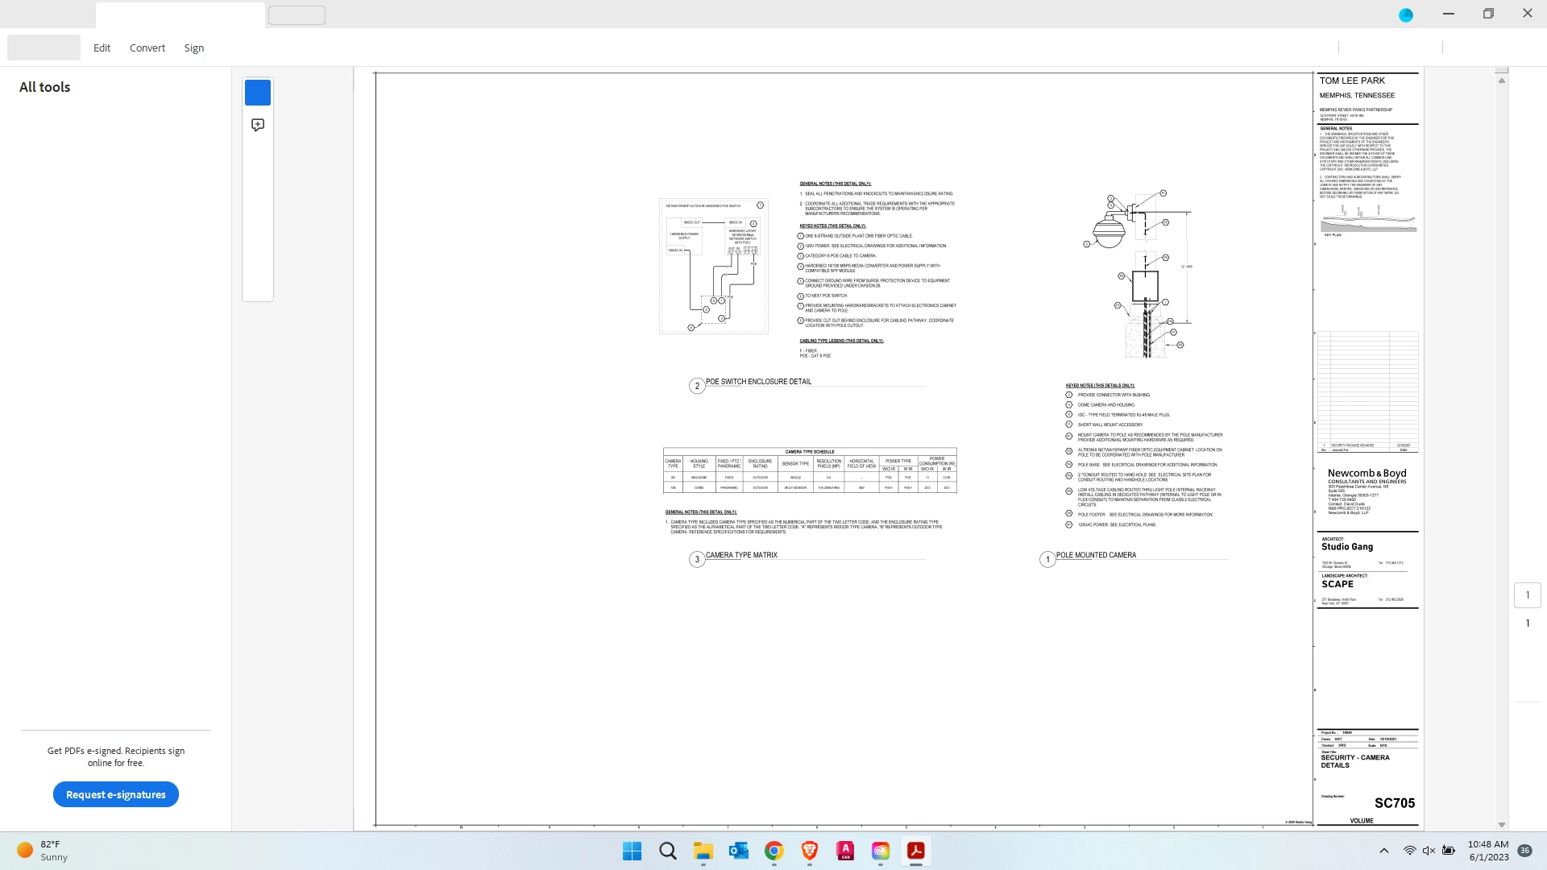Click scrollbar up arrow
This screenshot has height=870, width=1547.
pos(1502,81)
